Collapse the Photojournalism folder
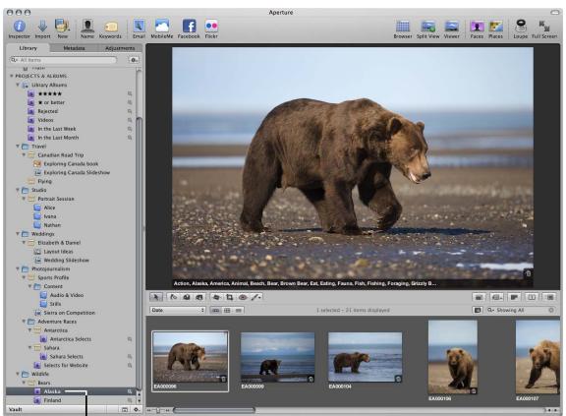This screenshot has height=416, width=566. pyautogui.click(x=18, y=269)
